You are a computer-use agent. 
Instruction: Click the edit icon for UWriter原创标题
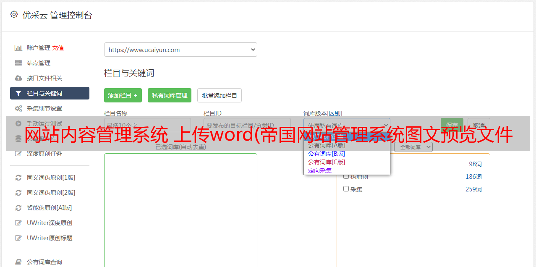click(x=18, y=238)
